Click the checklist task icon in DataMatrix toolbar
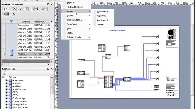 tap(43, 9)
